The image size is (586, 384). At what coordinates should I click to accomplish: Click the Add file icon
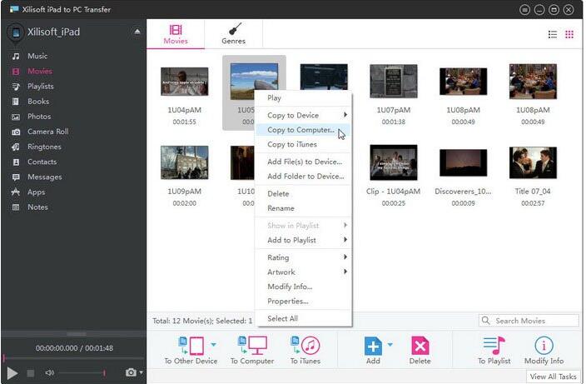[x=373, y=346]
